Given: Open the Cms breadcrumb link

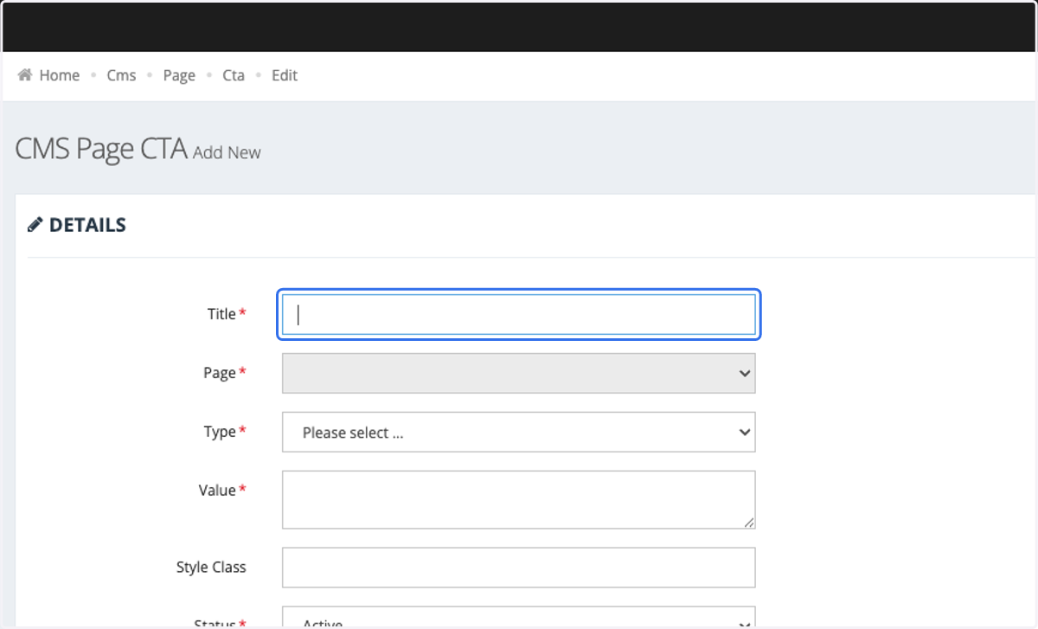Looking at the screenshot, I should [x=121, y=75].
